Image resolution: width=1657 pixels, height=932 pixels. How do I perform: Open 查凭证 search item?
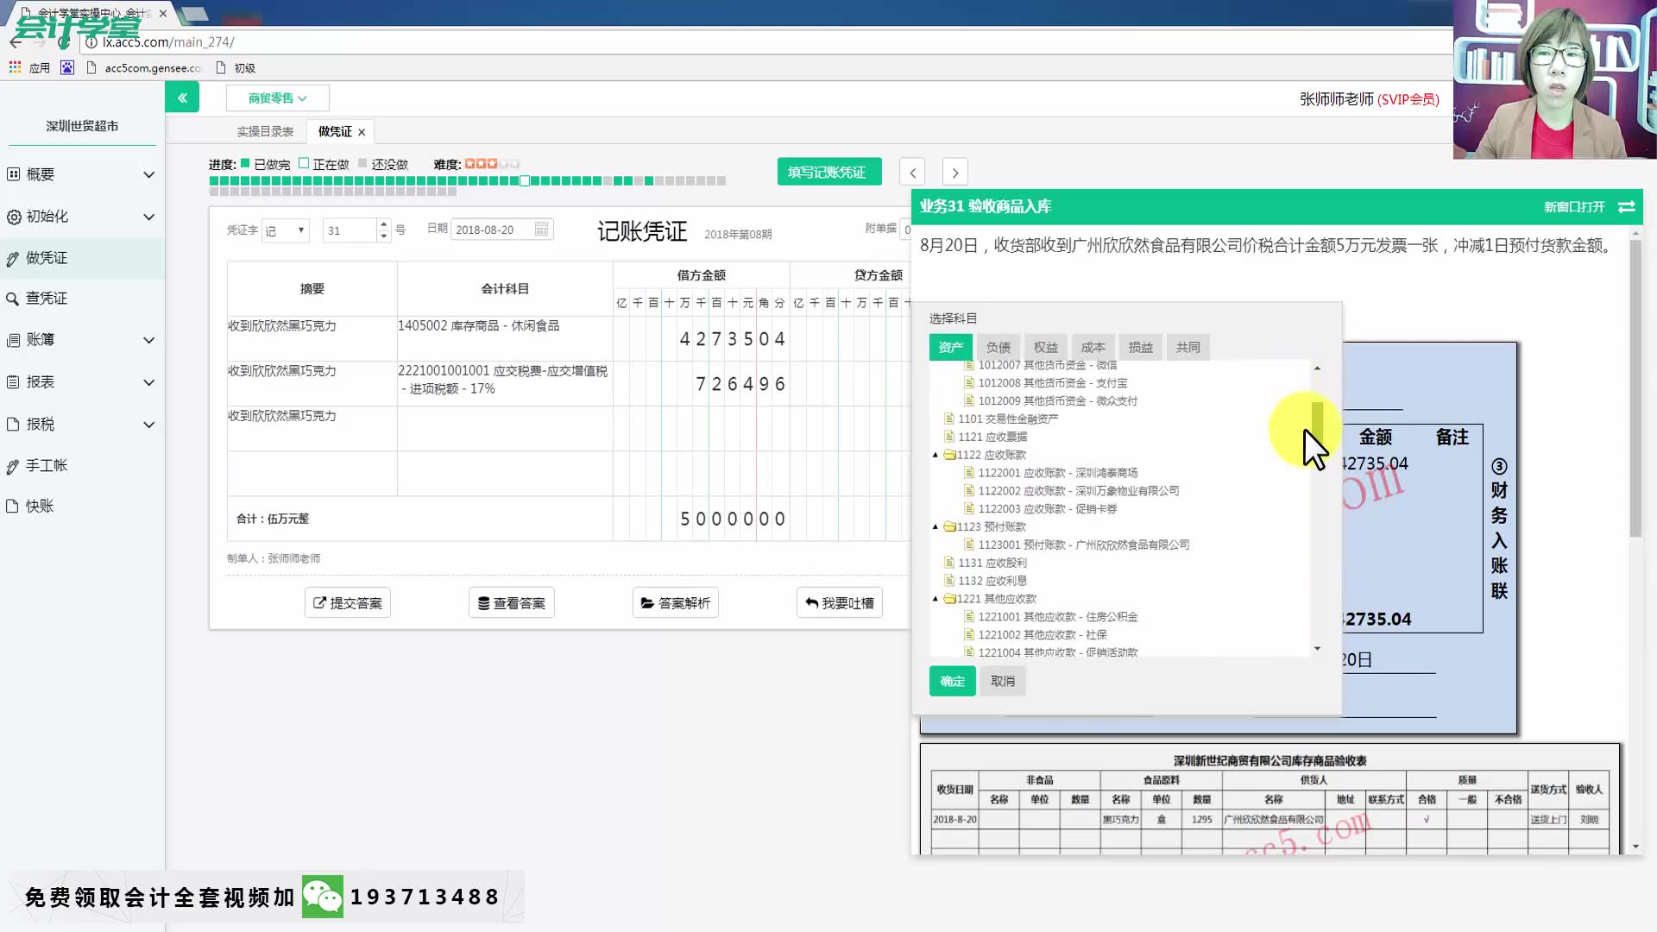coord(47,299)
